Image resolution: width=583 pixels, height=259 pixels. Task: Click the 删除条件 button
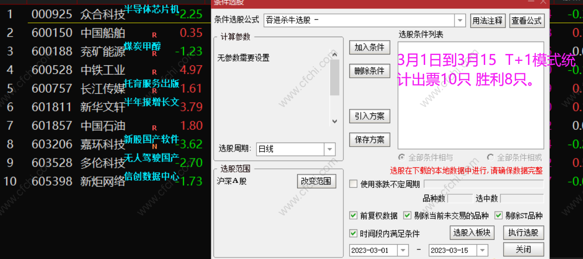pos(369,71)
